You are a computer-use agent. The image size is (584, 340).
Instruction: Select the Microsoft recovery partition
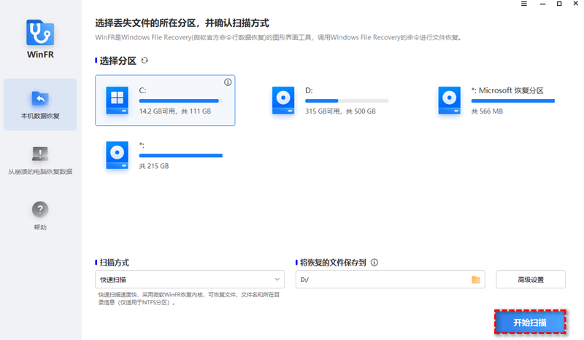(496, 100)
